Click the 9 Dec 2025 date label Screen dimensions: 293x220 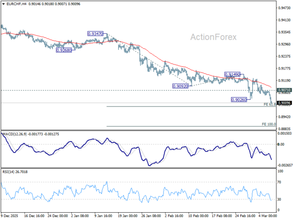click(10, 216)
